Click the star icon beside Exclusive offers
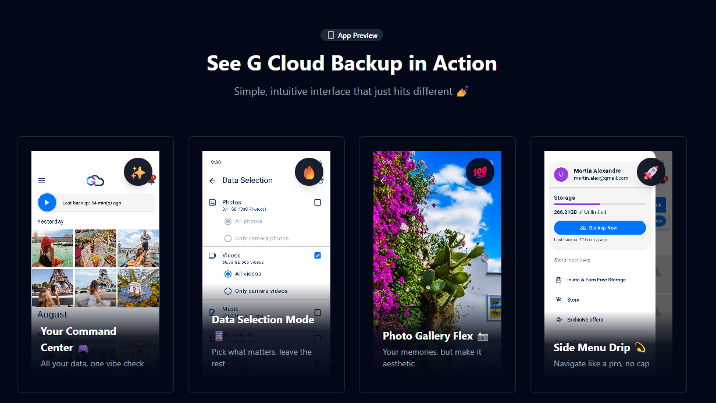Image resolution: width=716 pixels, height=403 pixels. 559,319
